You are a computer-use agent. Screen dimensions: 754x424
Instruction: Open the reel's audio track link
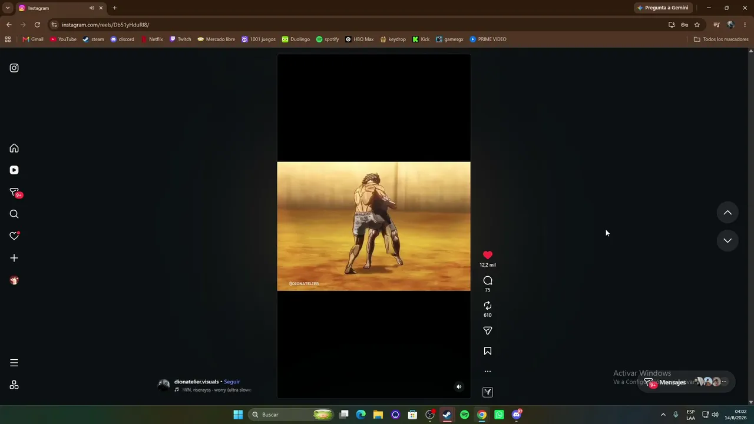click(213, 390)
